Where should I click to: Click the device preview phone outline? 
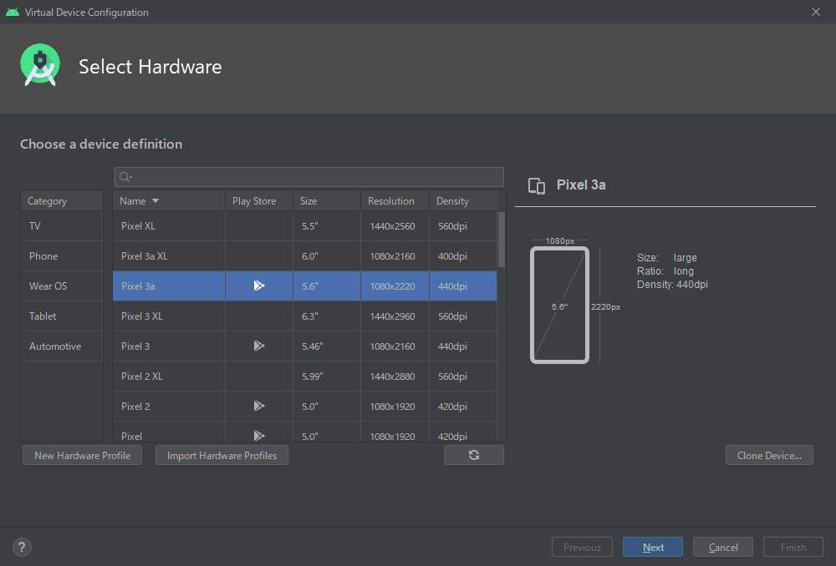[560, 305]
